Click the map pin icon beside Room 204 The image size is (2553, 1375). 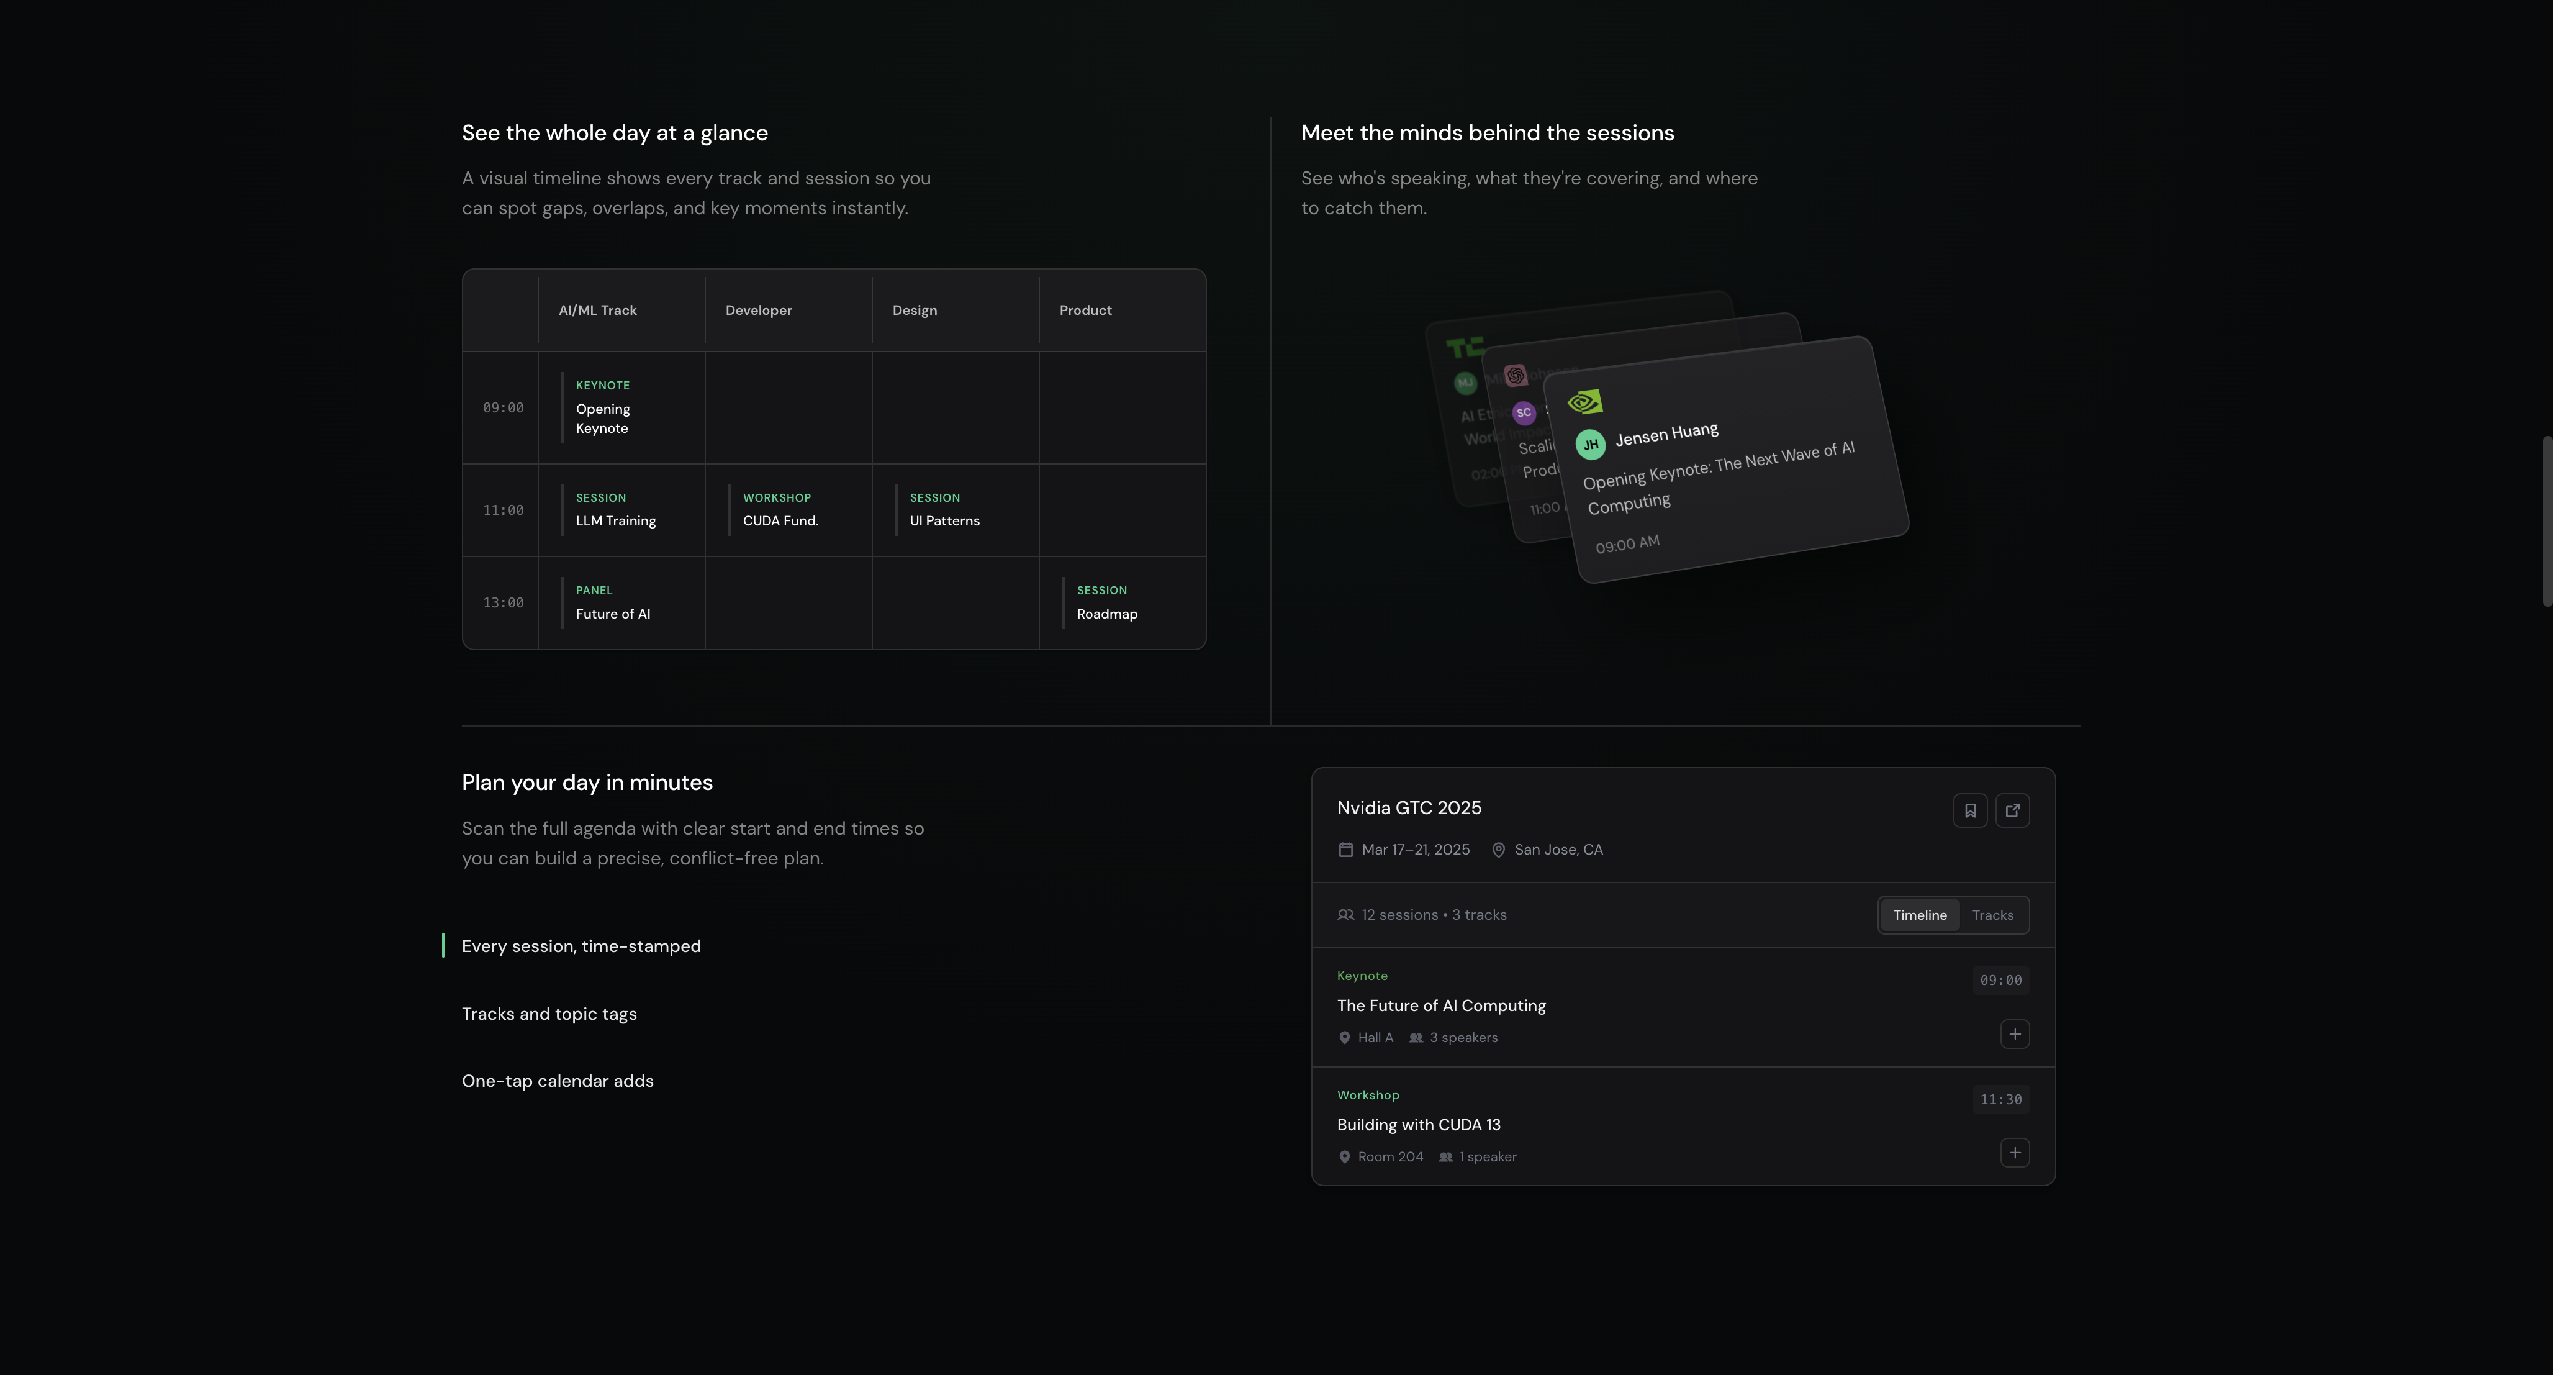tap(1345, 1157)
